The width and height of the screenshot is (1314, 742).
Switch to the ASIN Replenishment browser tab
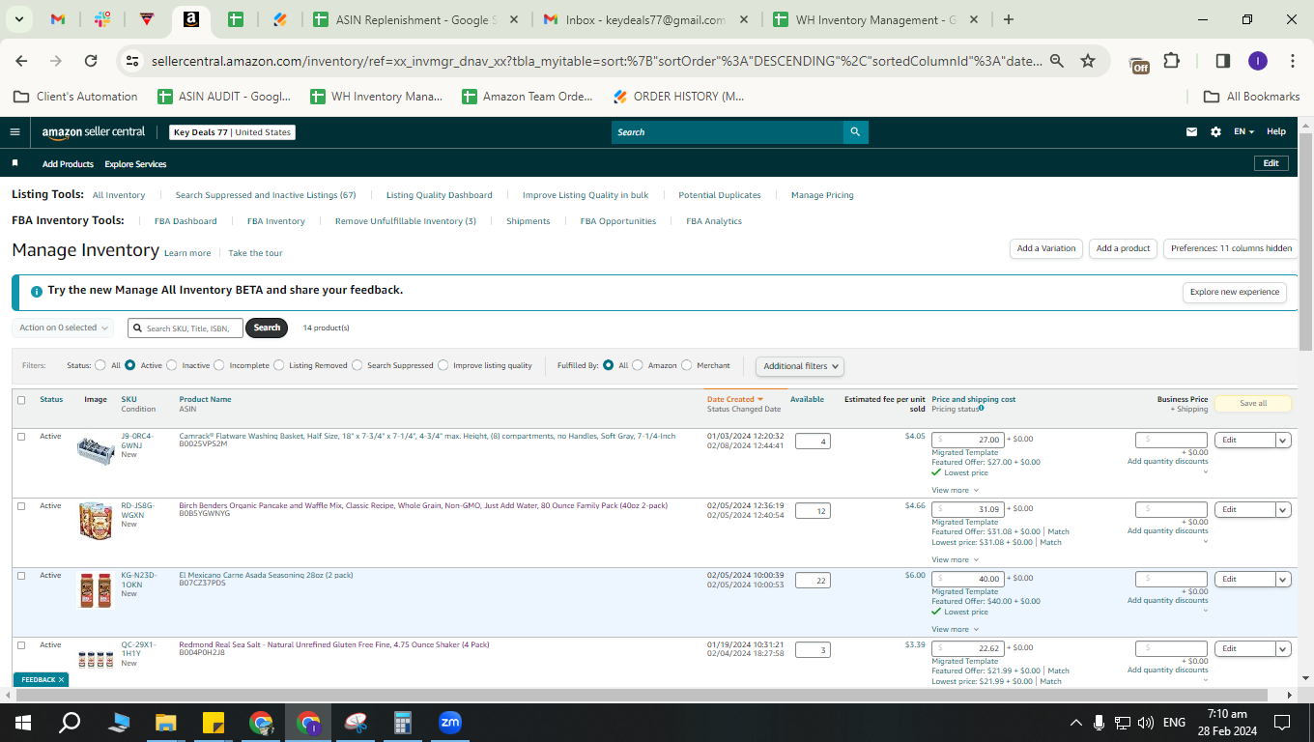tap(416, 19)
